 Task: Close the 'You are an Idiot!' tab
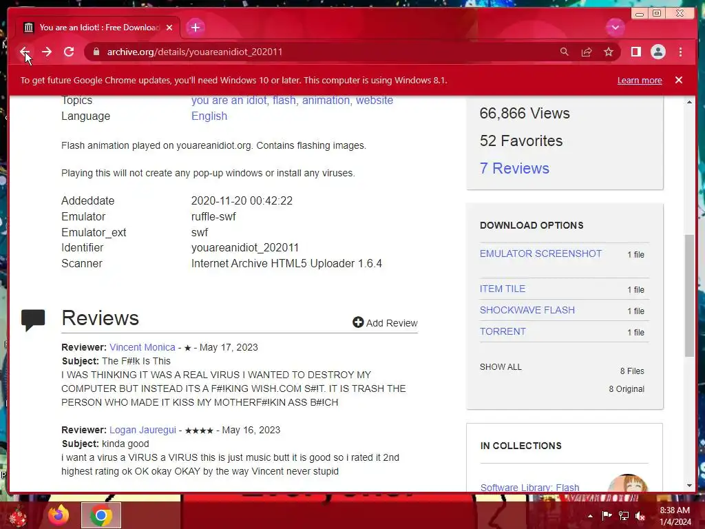click(x=169, y=28)
